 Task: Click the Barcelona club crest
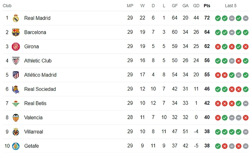click(x=16, y=32)
